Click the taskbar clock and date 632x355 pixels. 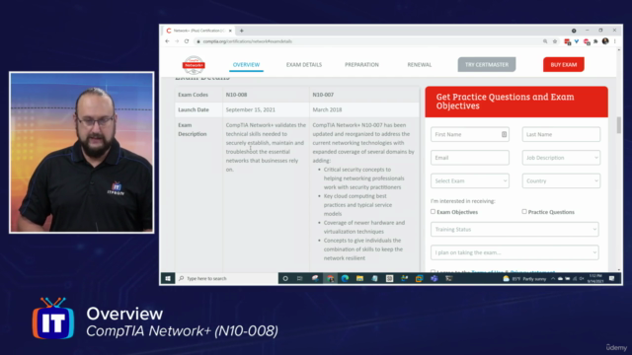click(595, 278)
